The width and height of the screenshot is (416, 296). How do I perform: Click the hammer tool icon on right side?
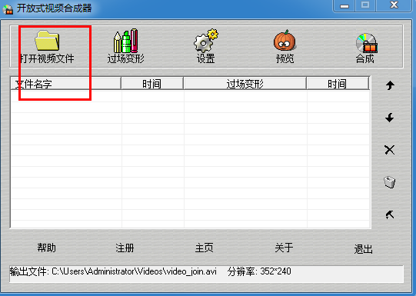[389, 215]
